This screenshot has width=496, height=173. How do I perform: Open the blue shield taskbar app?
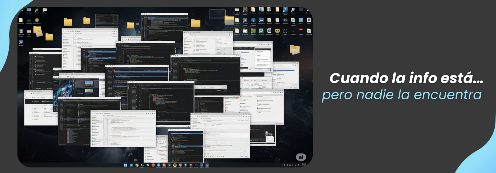click(185, 165)
